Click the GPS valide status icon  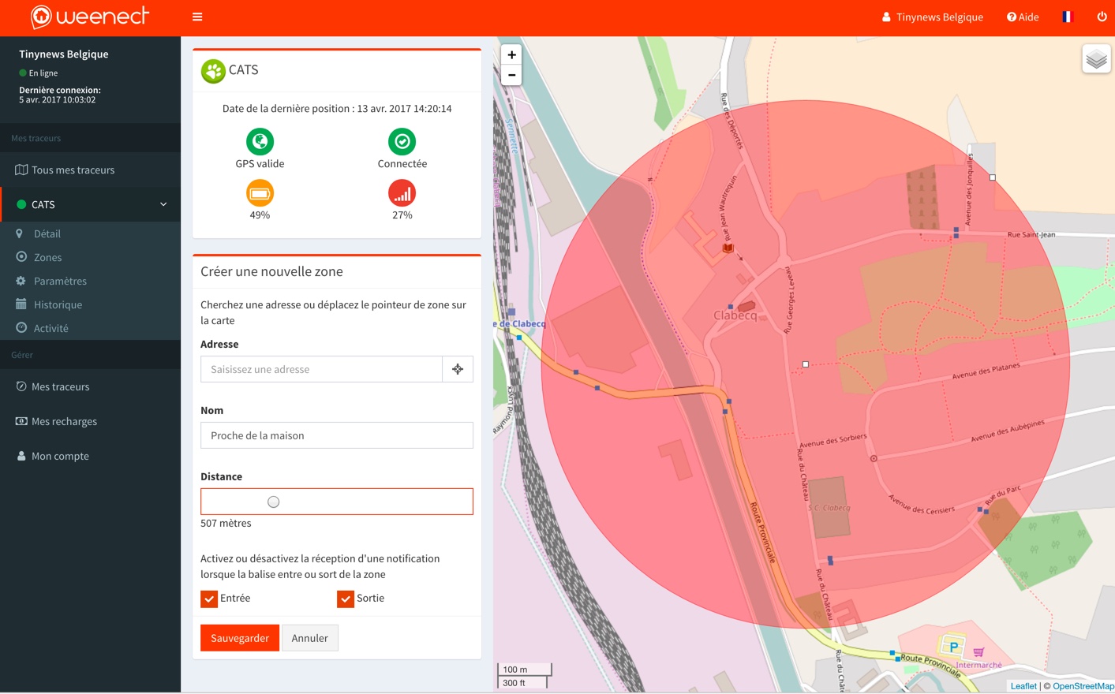tap(260, 142)
